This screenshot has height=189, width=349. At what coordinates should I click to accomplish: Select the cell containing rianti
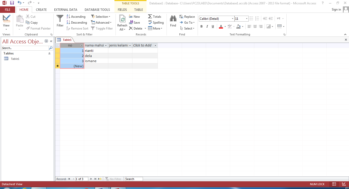tap(96, 51)
